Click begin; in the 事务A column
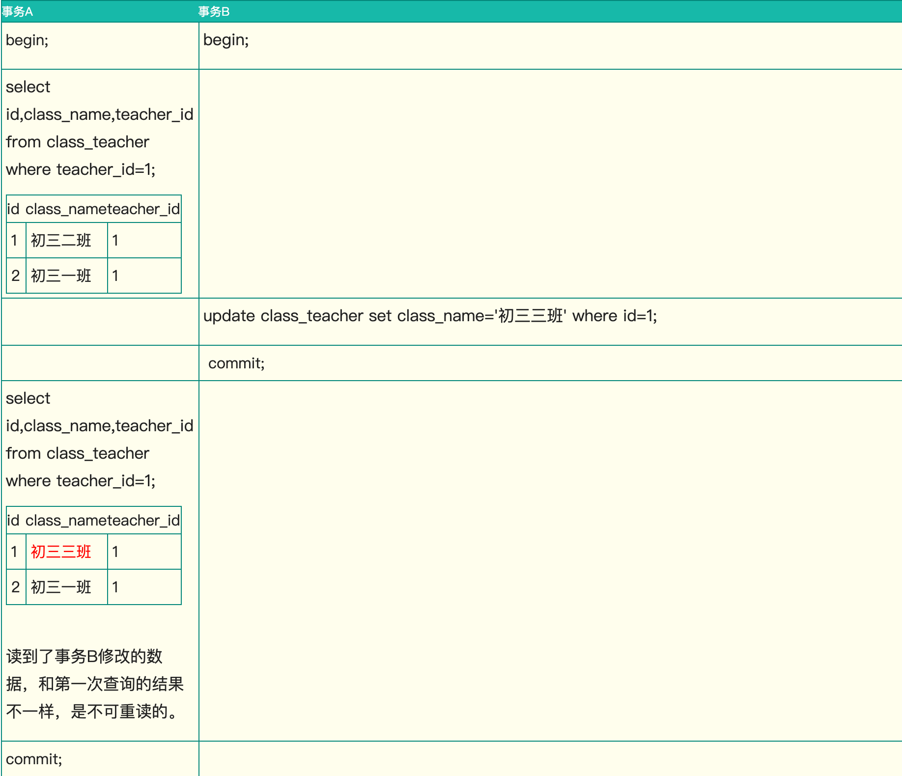The image size is (902, 776). pos(27,40)
